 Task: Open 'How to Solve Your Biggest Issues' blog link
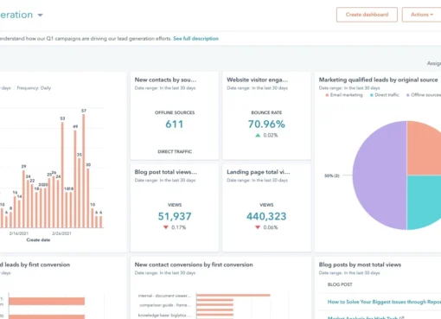pos(384,302)
